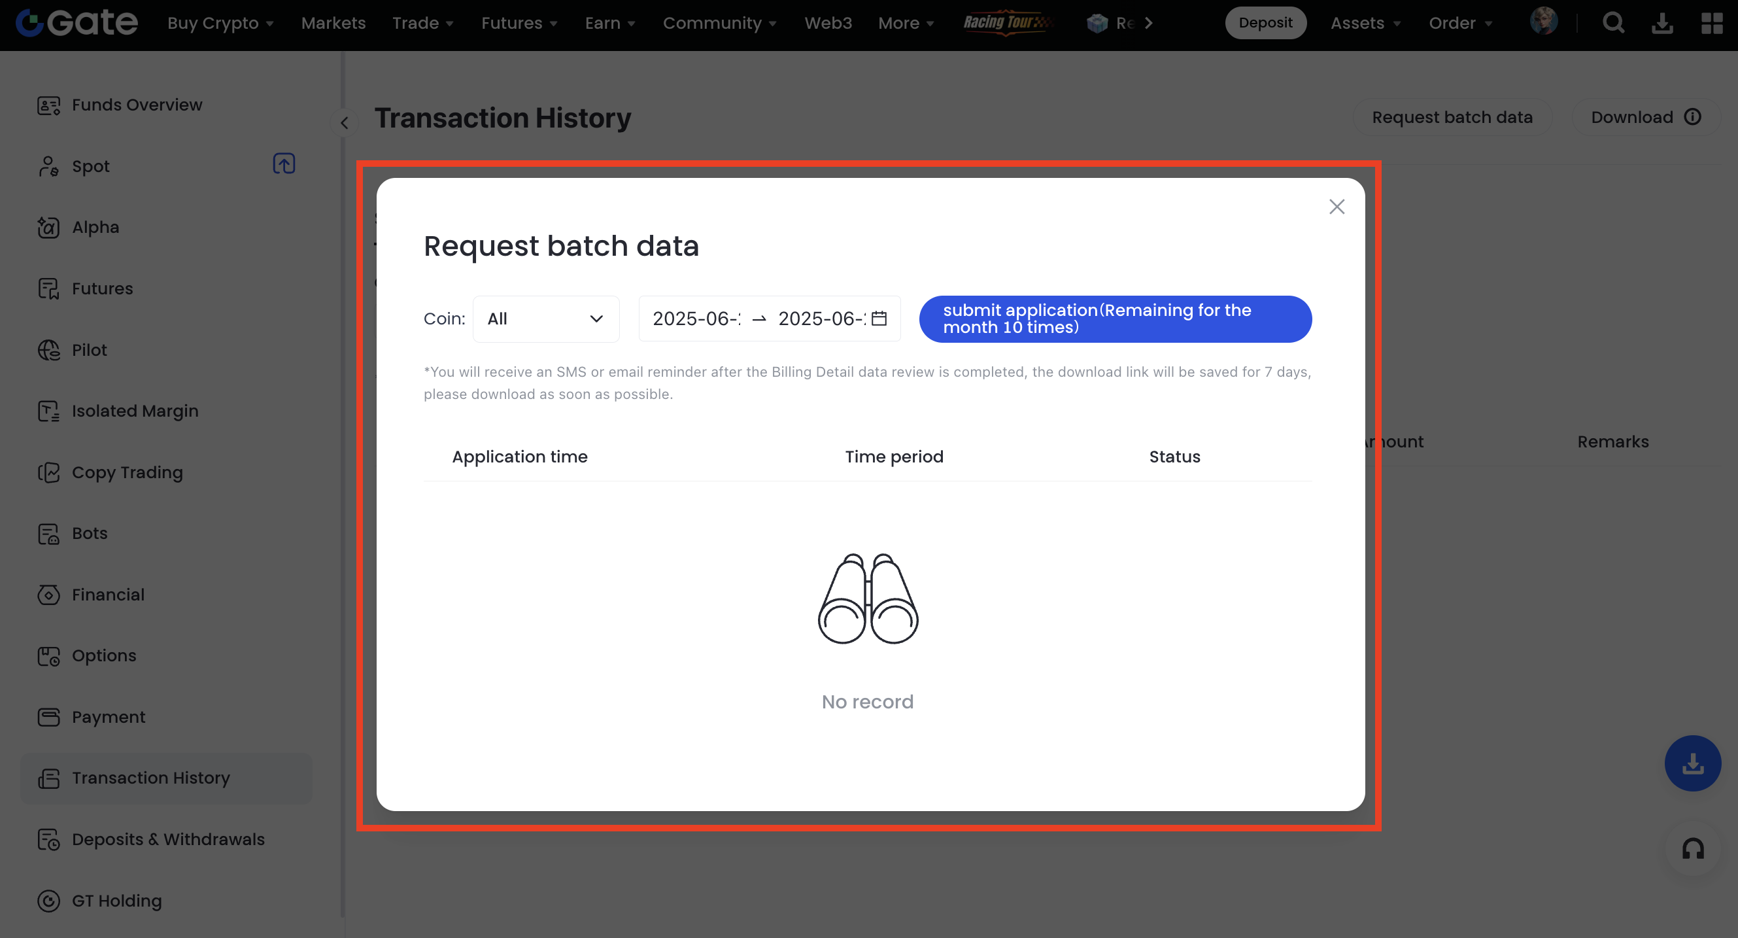Click the calendar icon in date range
The image size is (1738, 938).
click(x=879, y=319)
